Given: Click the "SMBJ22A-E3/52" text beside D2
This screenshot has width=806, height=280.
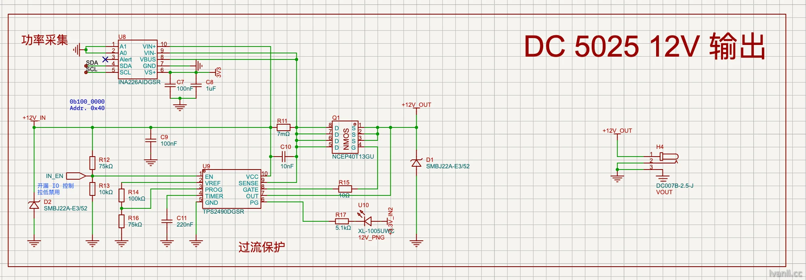Looking at the screenshot, I should (66, 208).
